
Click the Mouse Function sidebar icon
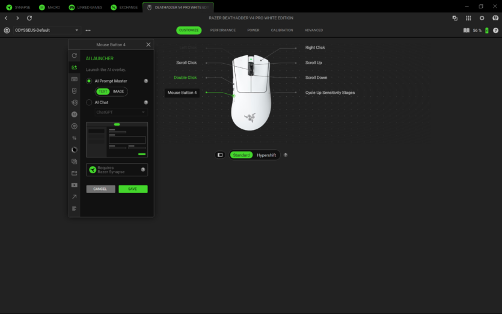pos(74,91)
